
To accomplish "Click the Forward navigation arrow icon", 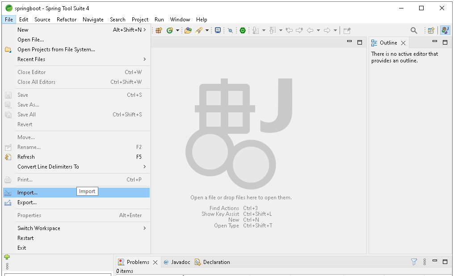I will click(x=327, y=30).
